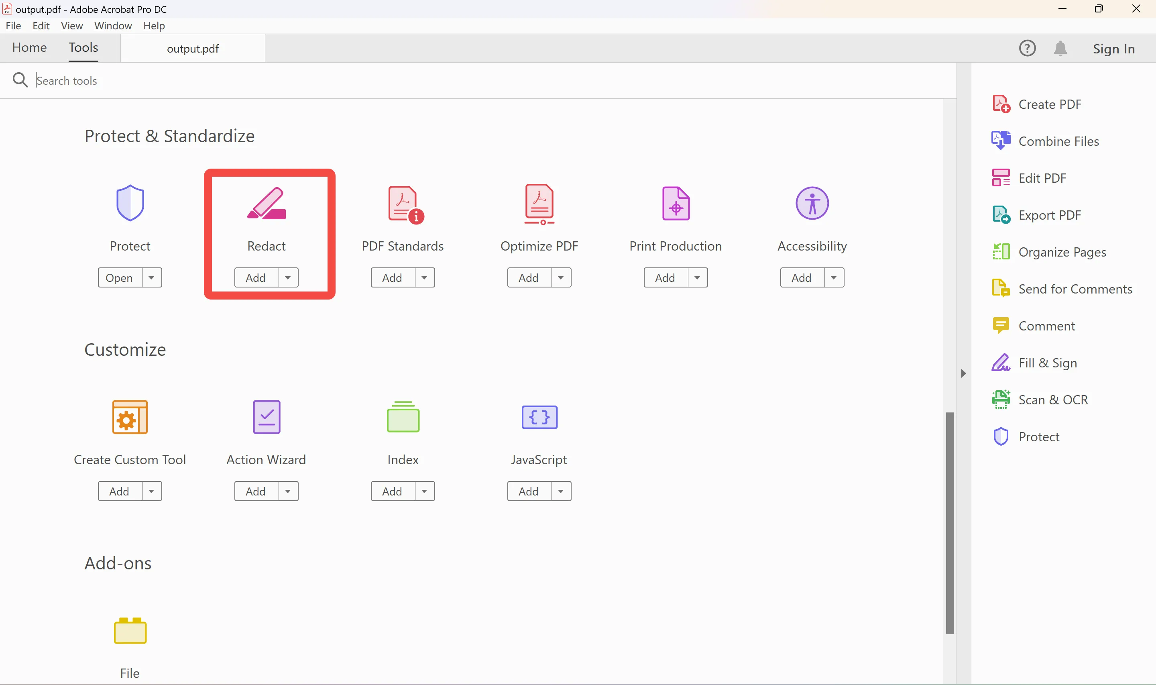Image resolution: width=1156 pixels, height=685 pixels.
Task: Switch to the Home tab
Action: point(30,47)
